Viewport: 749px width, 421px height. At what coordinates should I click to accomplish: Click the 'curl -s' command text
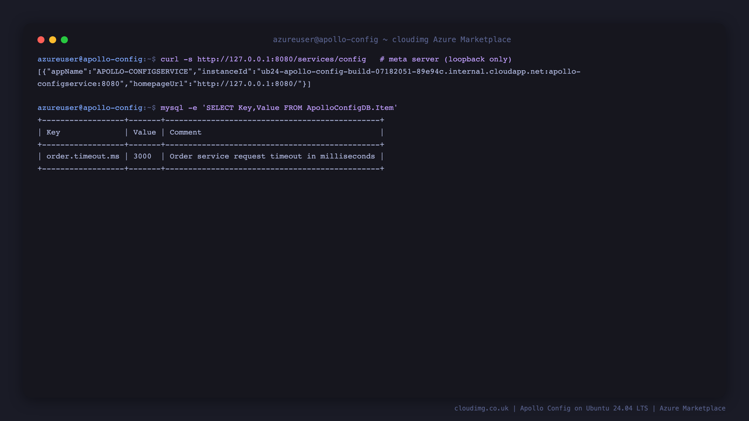coord(177,59)
